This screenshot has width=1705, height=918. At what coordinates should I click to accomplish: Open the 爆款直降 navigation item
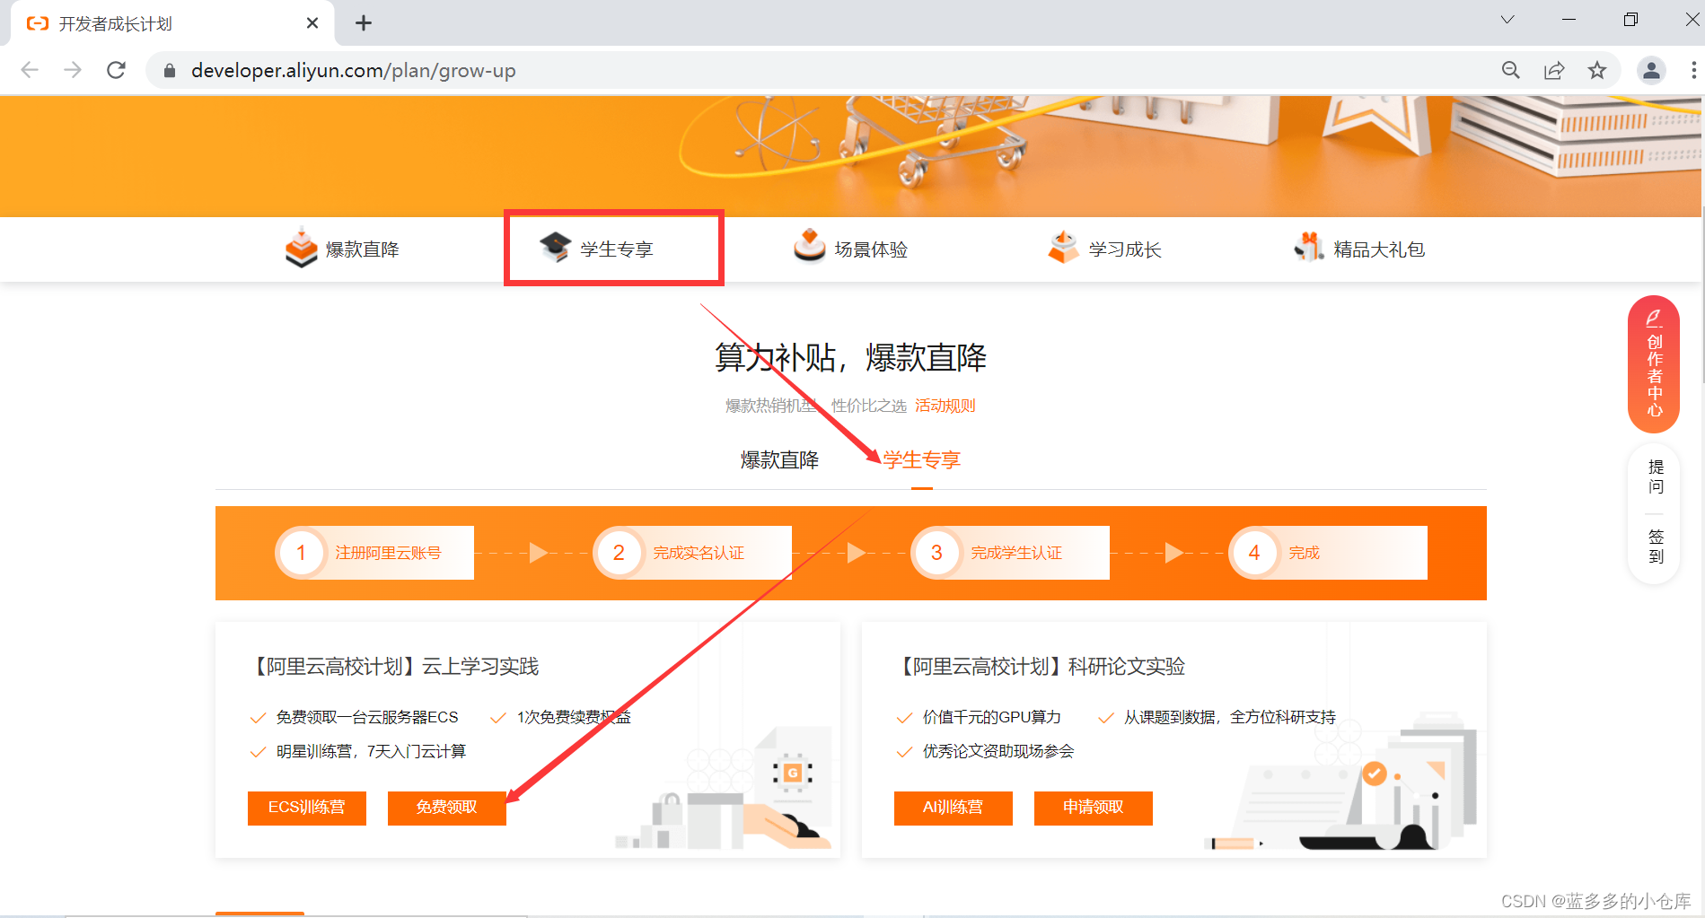tap(343, 249)
